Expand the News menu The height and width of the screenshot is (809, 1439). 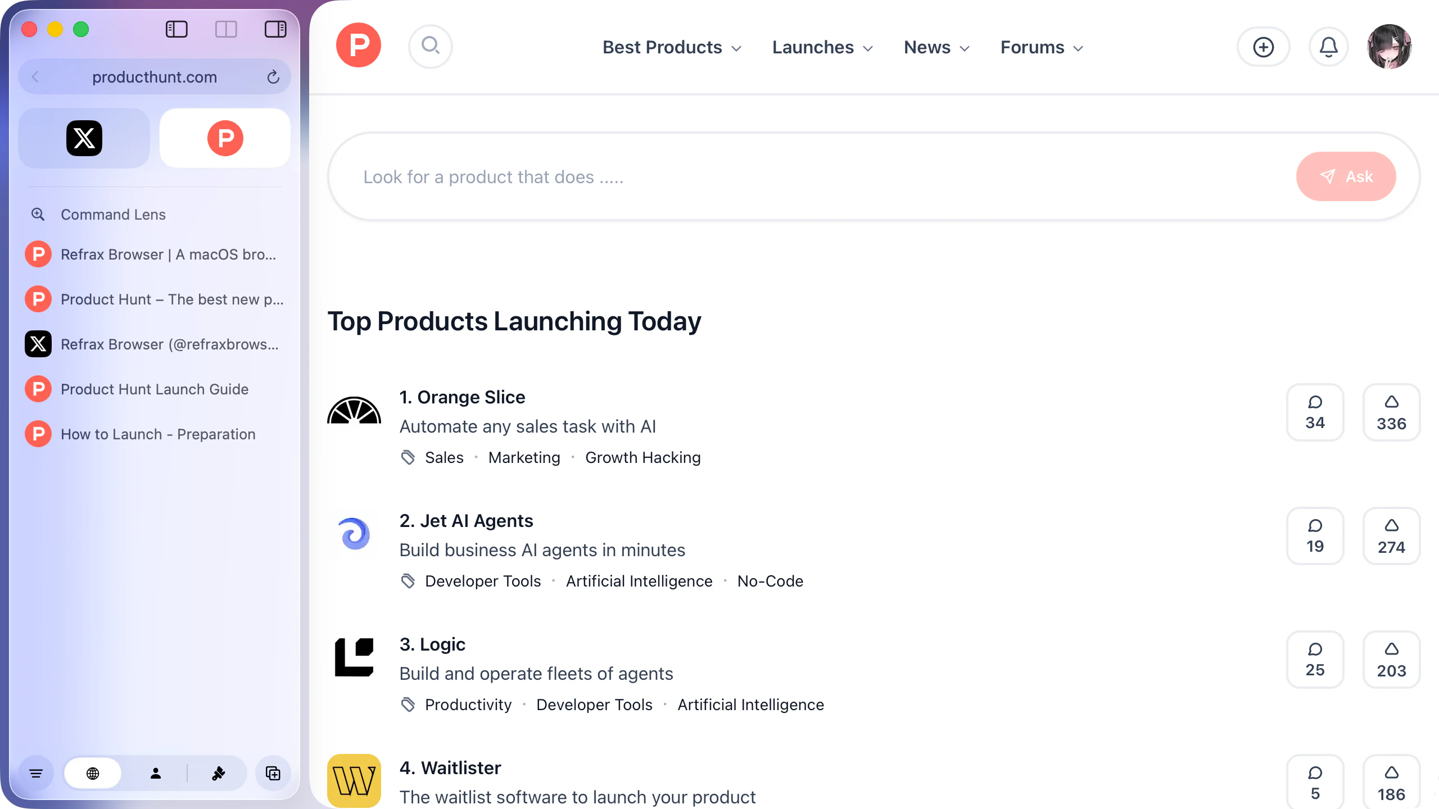pos(937,47)
